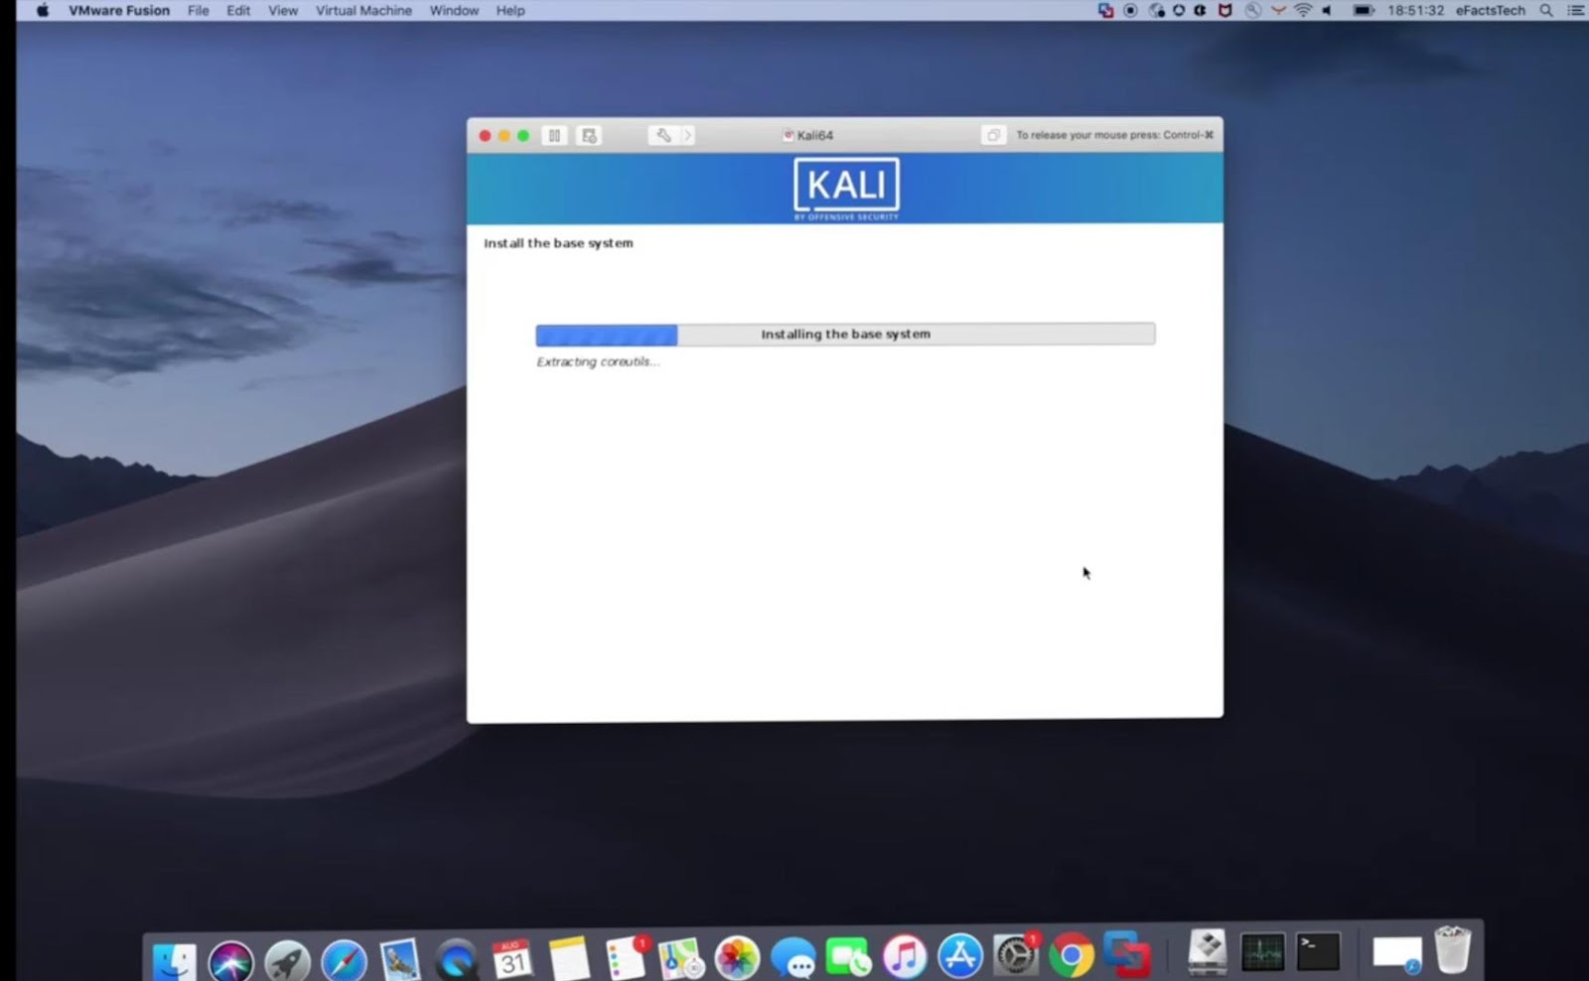Open the Trash in the Dock
The height and width of the screenshot is (981, 1589).
click(1452, 950)
